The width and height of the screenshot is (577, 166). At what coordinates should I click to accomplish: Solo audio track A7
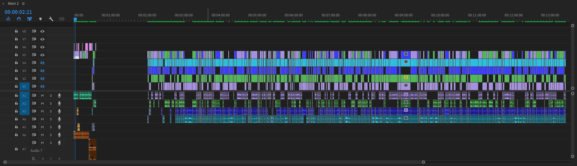pyautogui.click(x=51, y=143)
